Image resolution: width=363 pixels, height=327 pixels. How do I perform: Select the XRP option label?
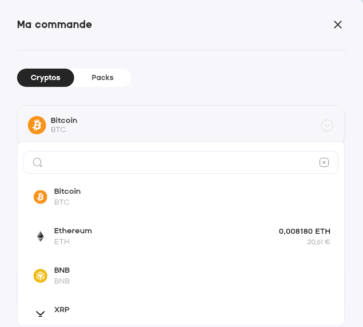tap(62, 309)
